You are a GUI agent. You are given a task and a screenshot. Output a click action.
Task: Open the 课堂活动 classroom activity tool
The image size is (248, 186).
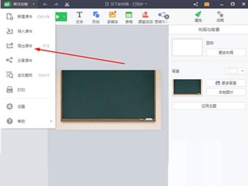(x=145, y=17)
